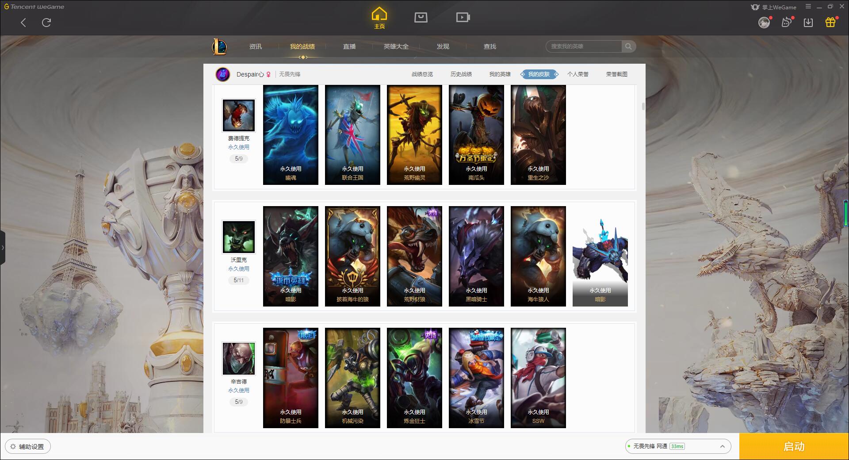Open the 英雄大全 tab
Viewport: 849px width, 460px height.
pyautogui.click(x=396, y=46)
